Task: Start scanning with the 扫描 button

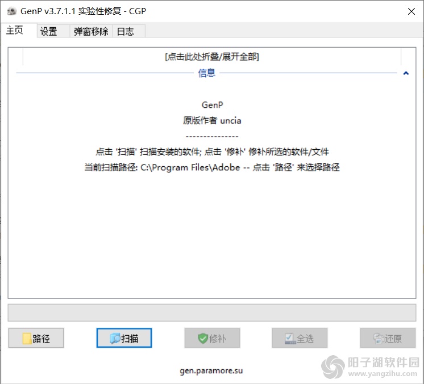Action: click(x=124, y=338)
